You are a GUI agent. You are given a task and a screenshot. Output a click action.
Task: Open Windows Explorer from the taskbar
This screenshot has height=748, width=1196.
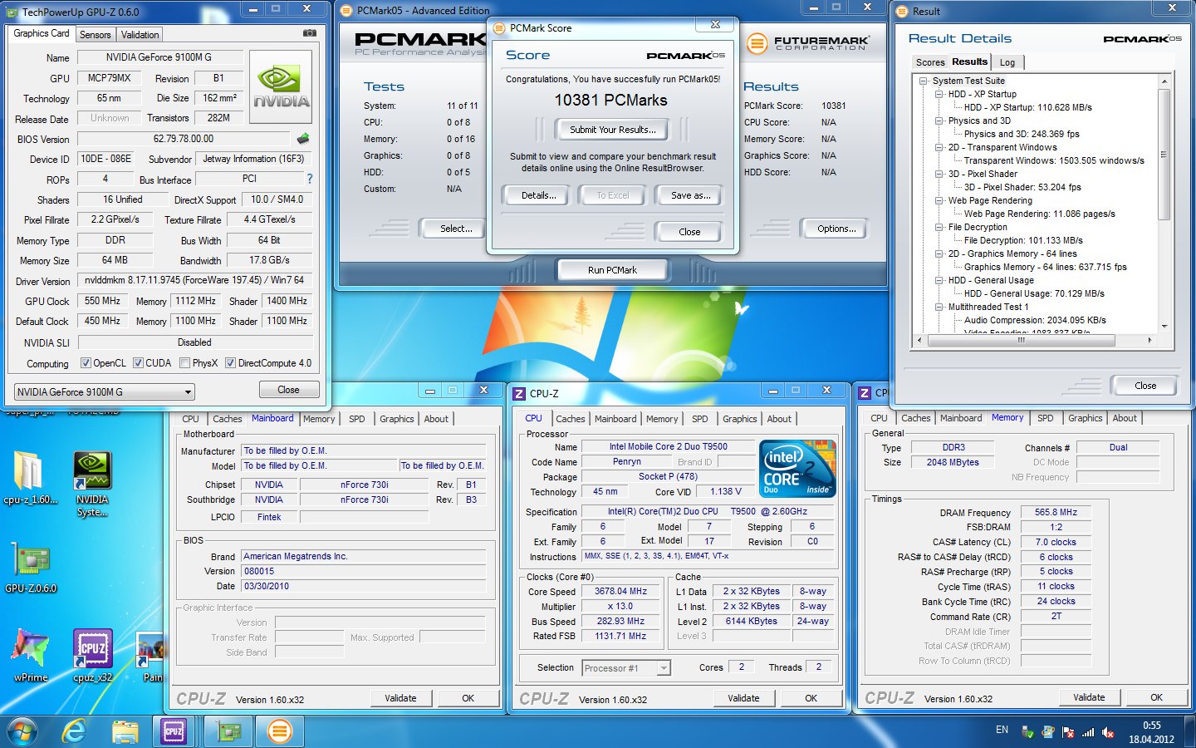125,731
